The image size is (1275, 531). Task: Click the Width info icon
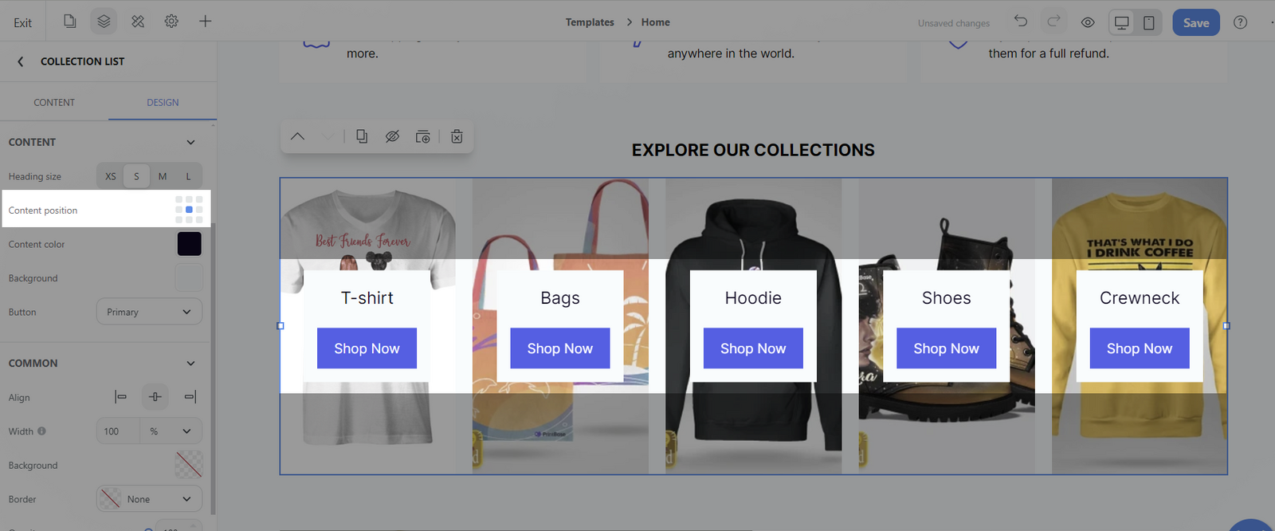click(x=41, y=431)
